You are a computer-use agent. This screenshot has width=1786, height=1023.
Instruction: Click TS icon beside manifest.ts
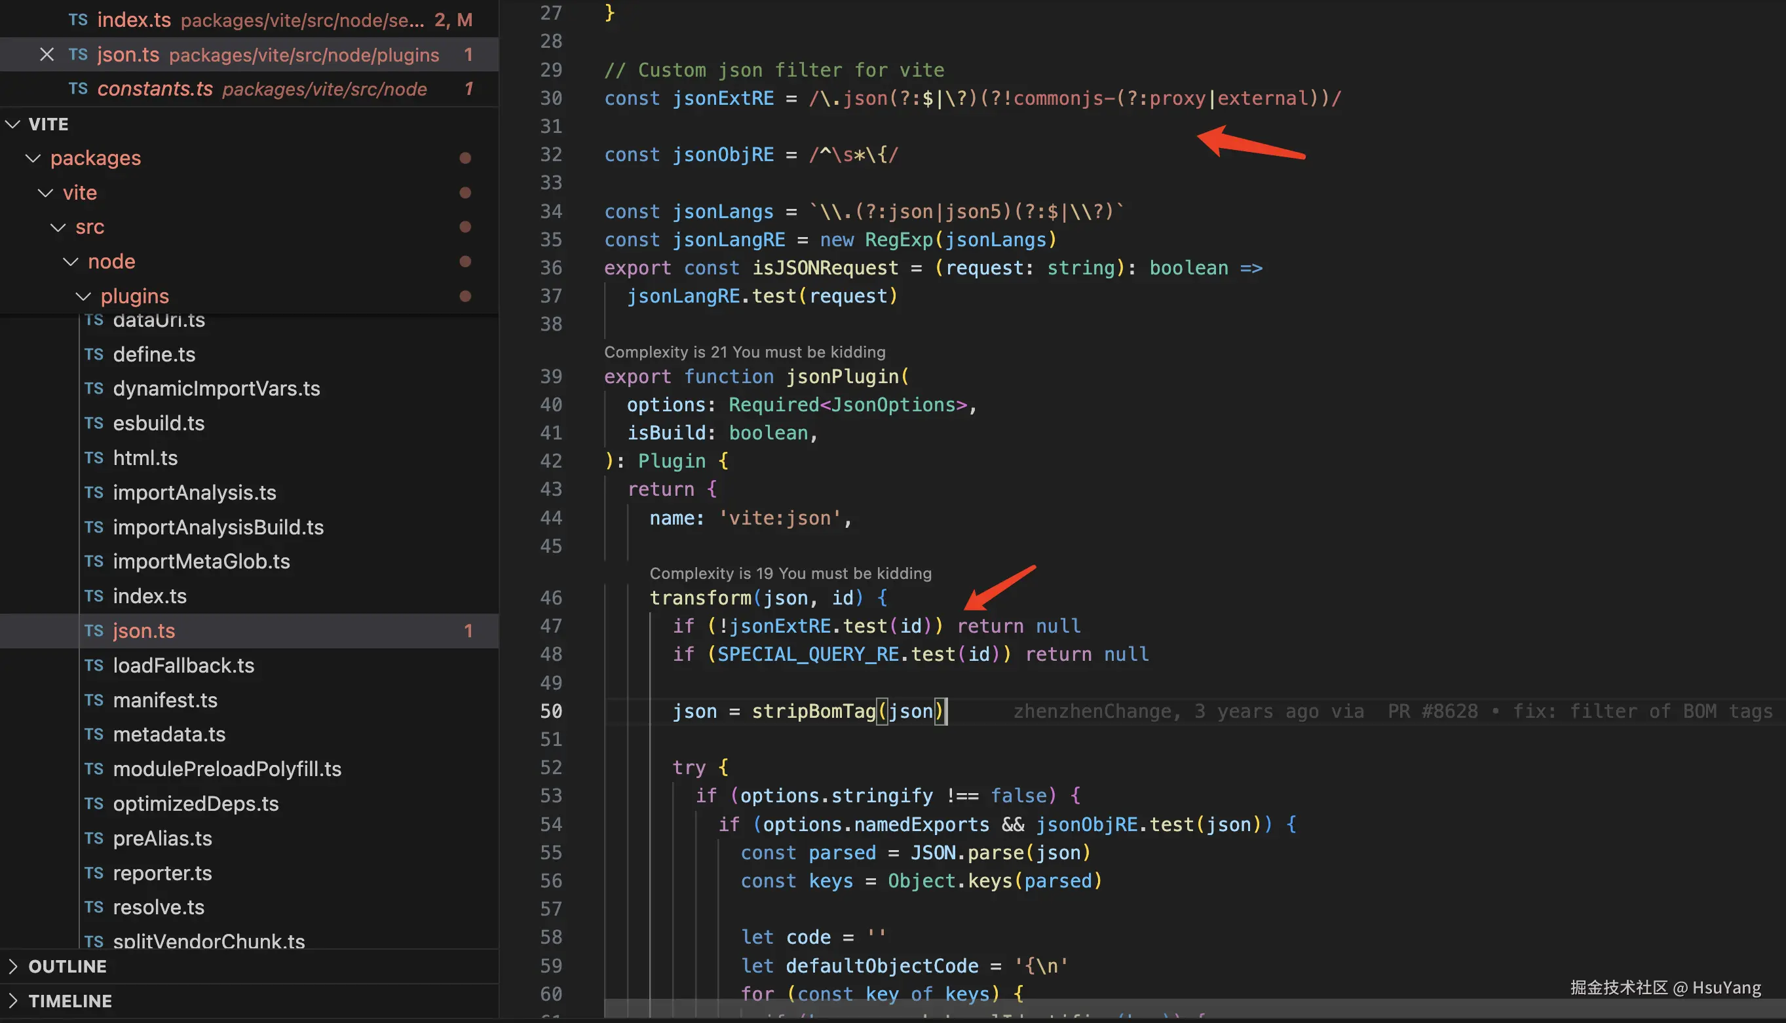(x=94, y=700)
